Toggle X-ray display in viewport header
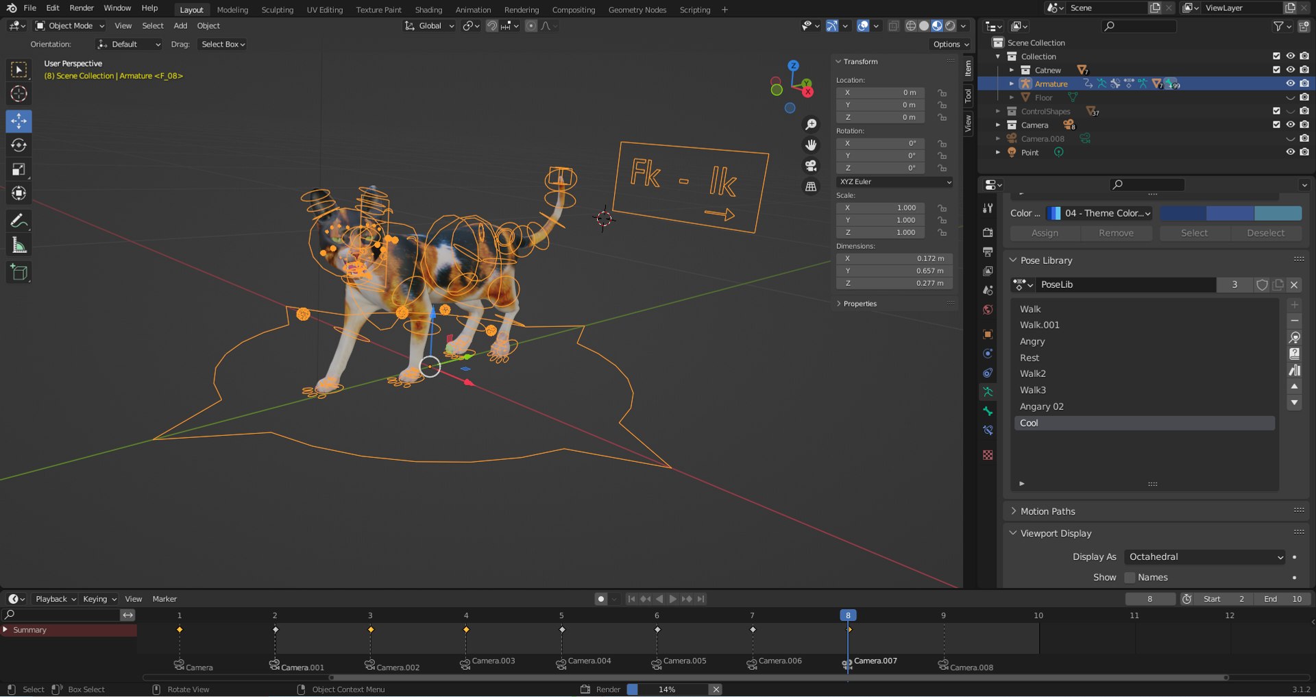The width and height of the screenshot is (1316, 697). tap(894, 25)
